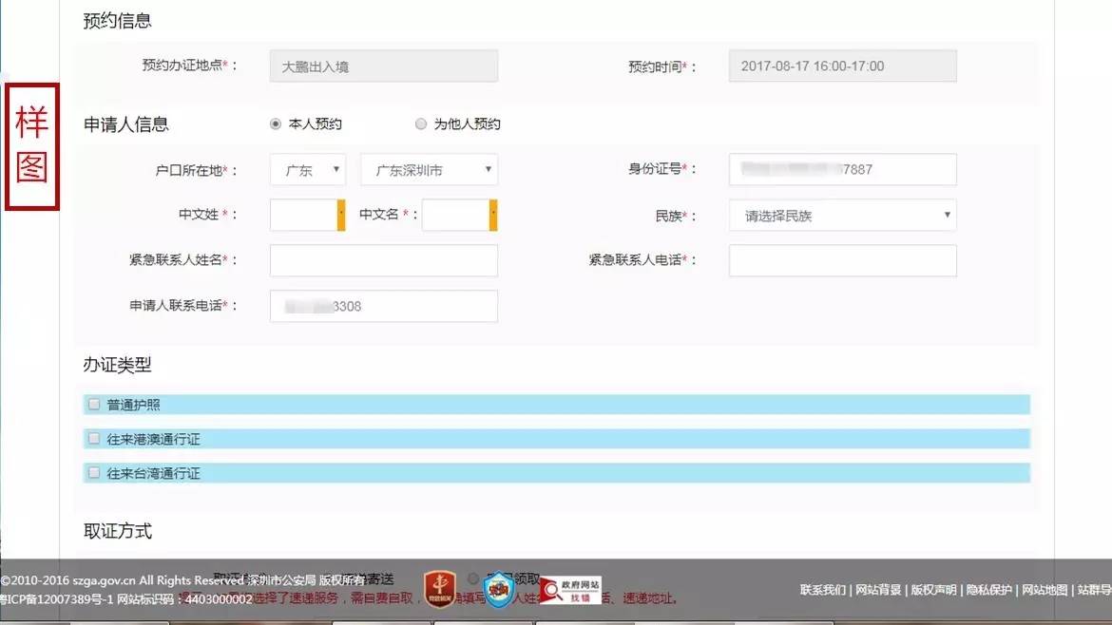
Task: Select the 本人预约 radio button
Action: coord(276,123)
